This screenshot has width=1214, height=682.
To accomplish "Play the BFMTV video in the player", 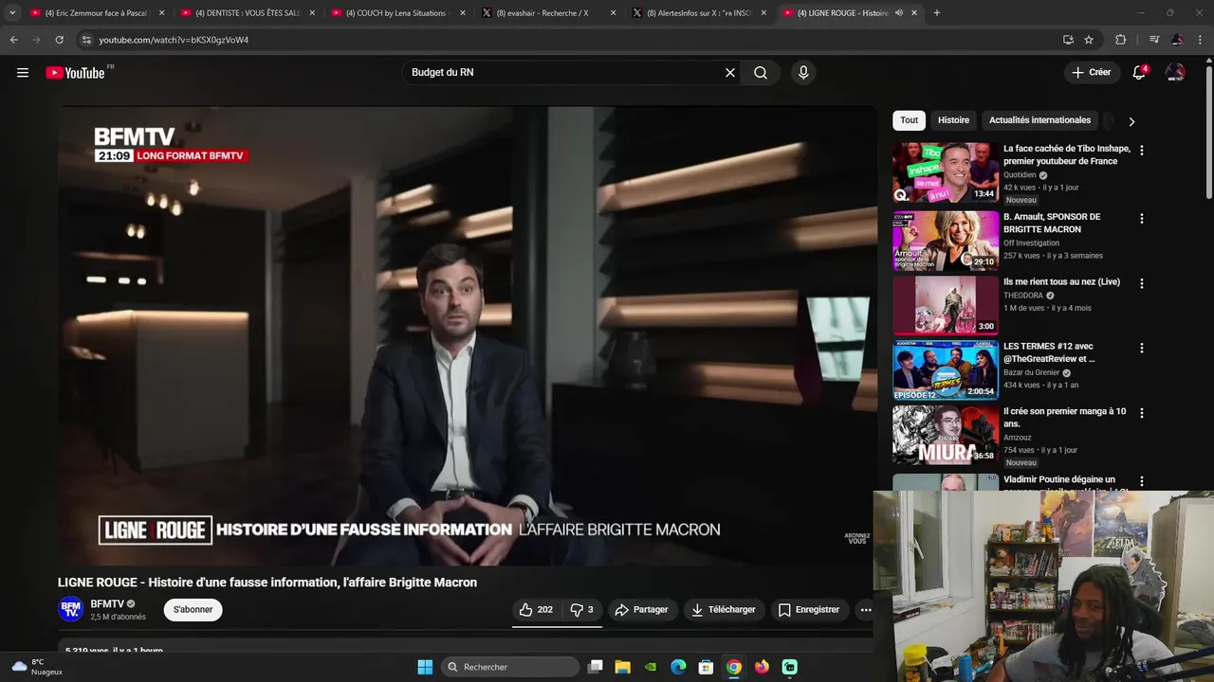I will pyautogui.click(x=467, y=335).
